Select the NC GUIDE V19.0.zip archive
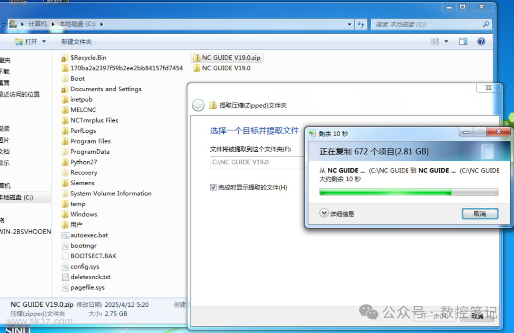Image resolution: width=514 pixels, height=333 pixels. click(227, 58)
